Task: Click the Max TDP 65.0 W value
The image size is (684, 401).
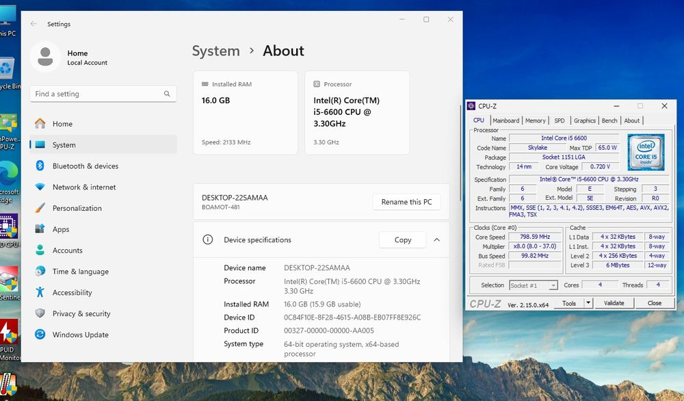Action: [x=607, y=148]
